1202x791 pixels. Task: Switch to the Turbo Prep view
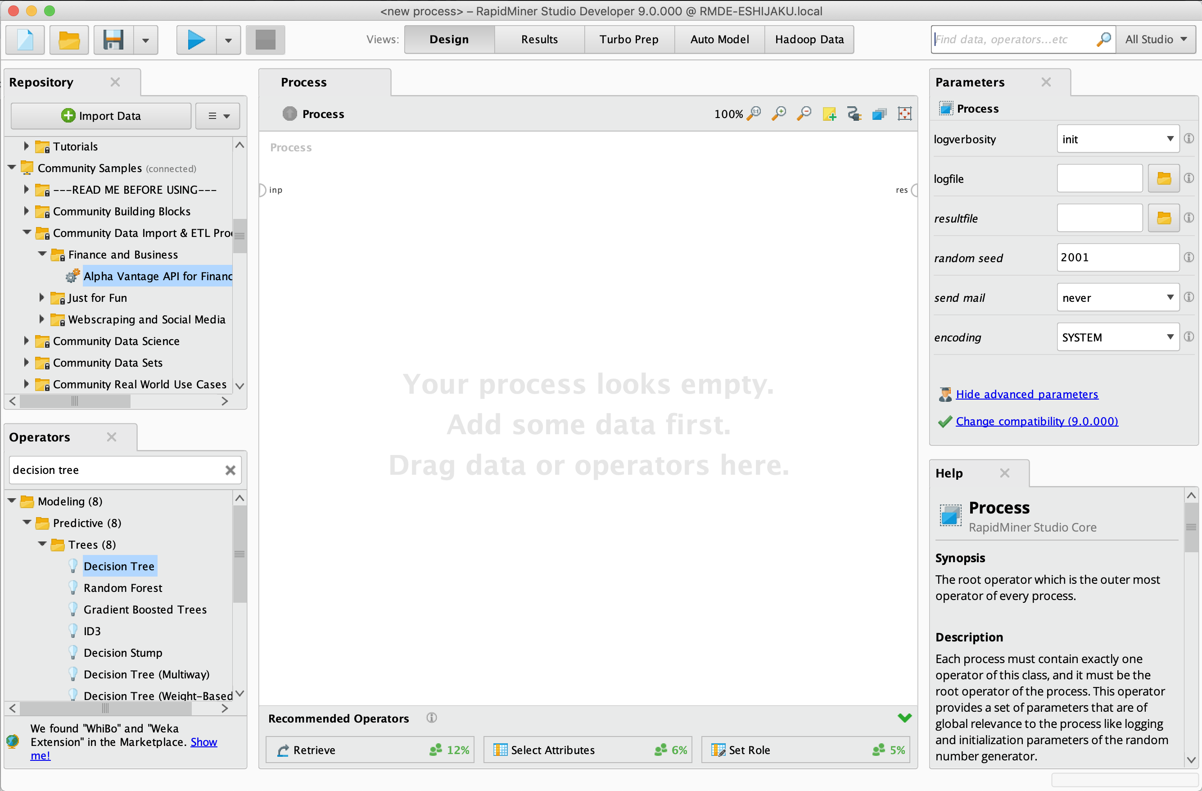(629, 39)
